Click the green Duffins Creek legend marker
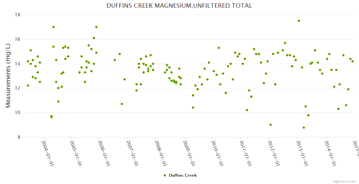Viewport: 359px width, 184px height. [165, 175]
